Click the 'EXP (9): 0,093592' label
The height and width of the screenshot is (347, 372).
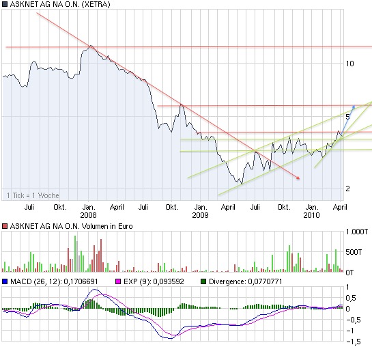pos(154,281)
